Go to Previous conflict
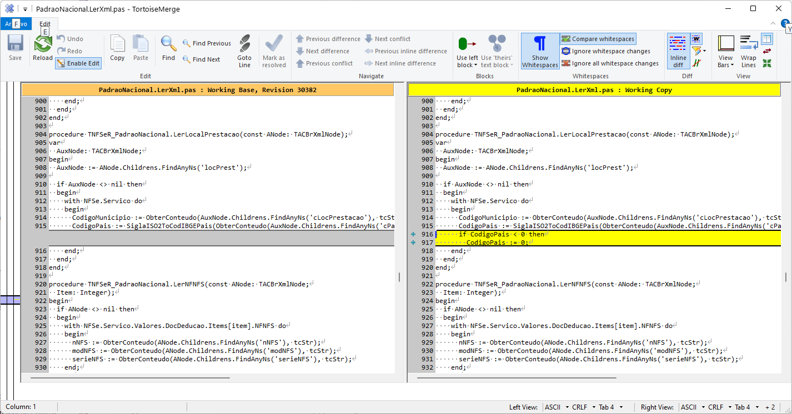The image size is (792, 414). tap(324, 63)
